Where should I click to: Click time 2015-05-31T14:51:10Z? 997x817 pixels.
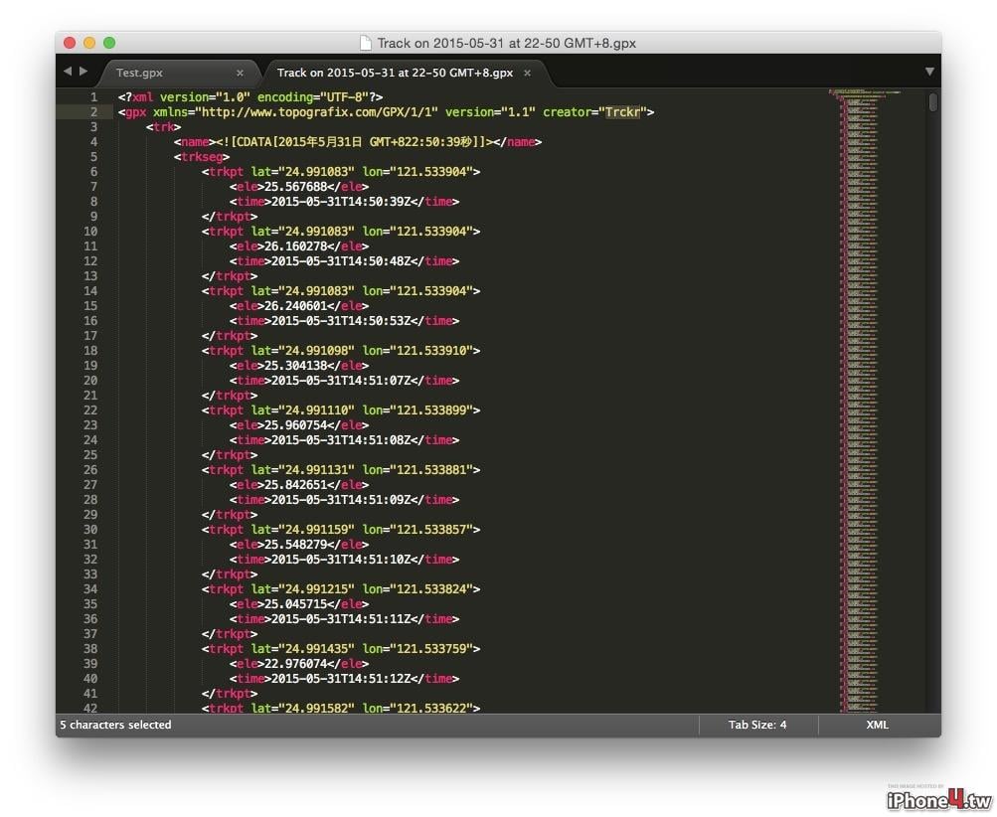(x=341, y=560)
